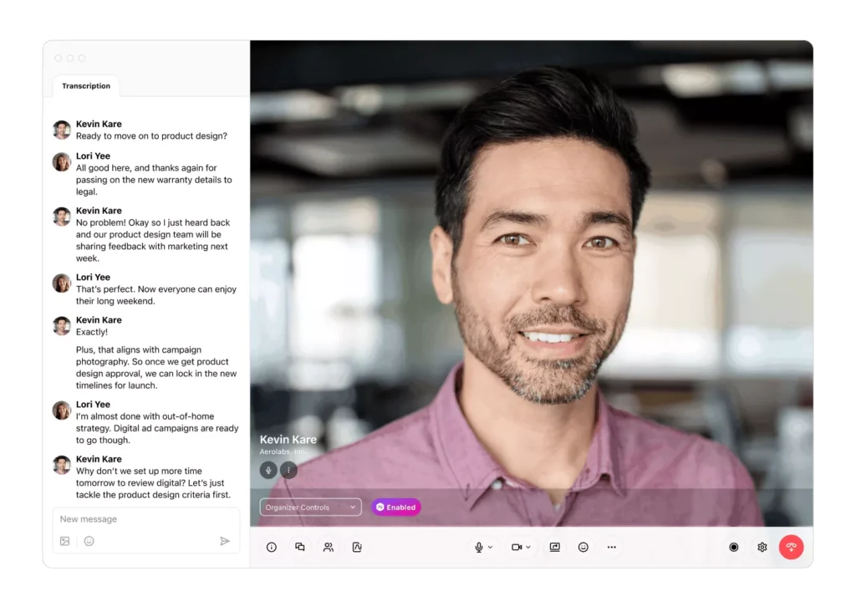Open Kevin Kare's video options menu
Screen dimensions: 856x607
(288, 470)
